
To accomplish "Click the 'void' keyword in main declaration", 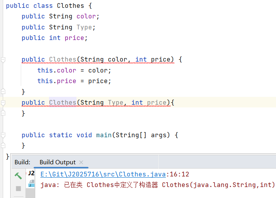I will (84, 135).
